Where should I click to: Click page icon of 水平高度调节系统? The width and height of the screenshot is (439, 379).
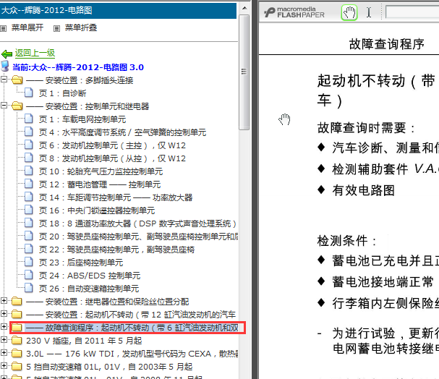coord(28,132)
